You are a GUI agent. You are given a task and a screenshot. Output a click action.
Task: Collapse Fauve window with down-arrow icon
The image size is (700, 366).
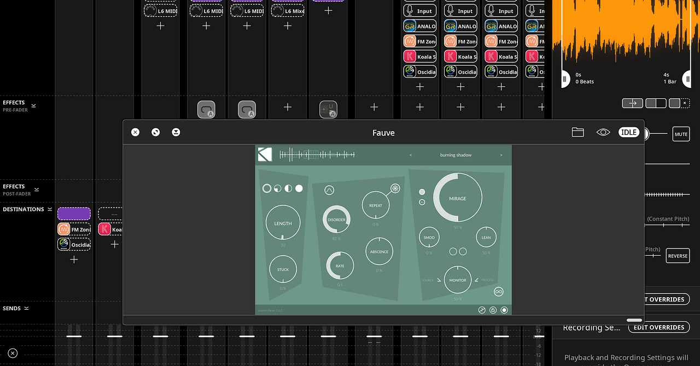tap(176, 132)
